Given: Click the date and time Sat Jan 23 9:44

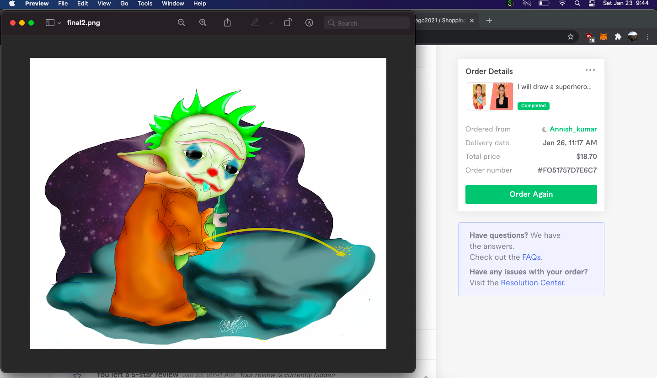Looking at the screenshot, I should 626,3.
